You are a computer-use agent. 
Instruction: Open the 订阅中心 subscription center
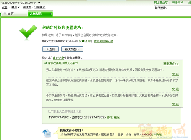coord(40,7)
